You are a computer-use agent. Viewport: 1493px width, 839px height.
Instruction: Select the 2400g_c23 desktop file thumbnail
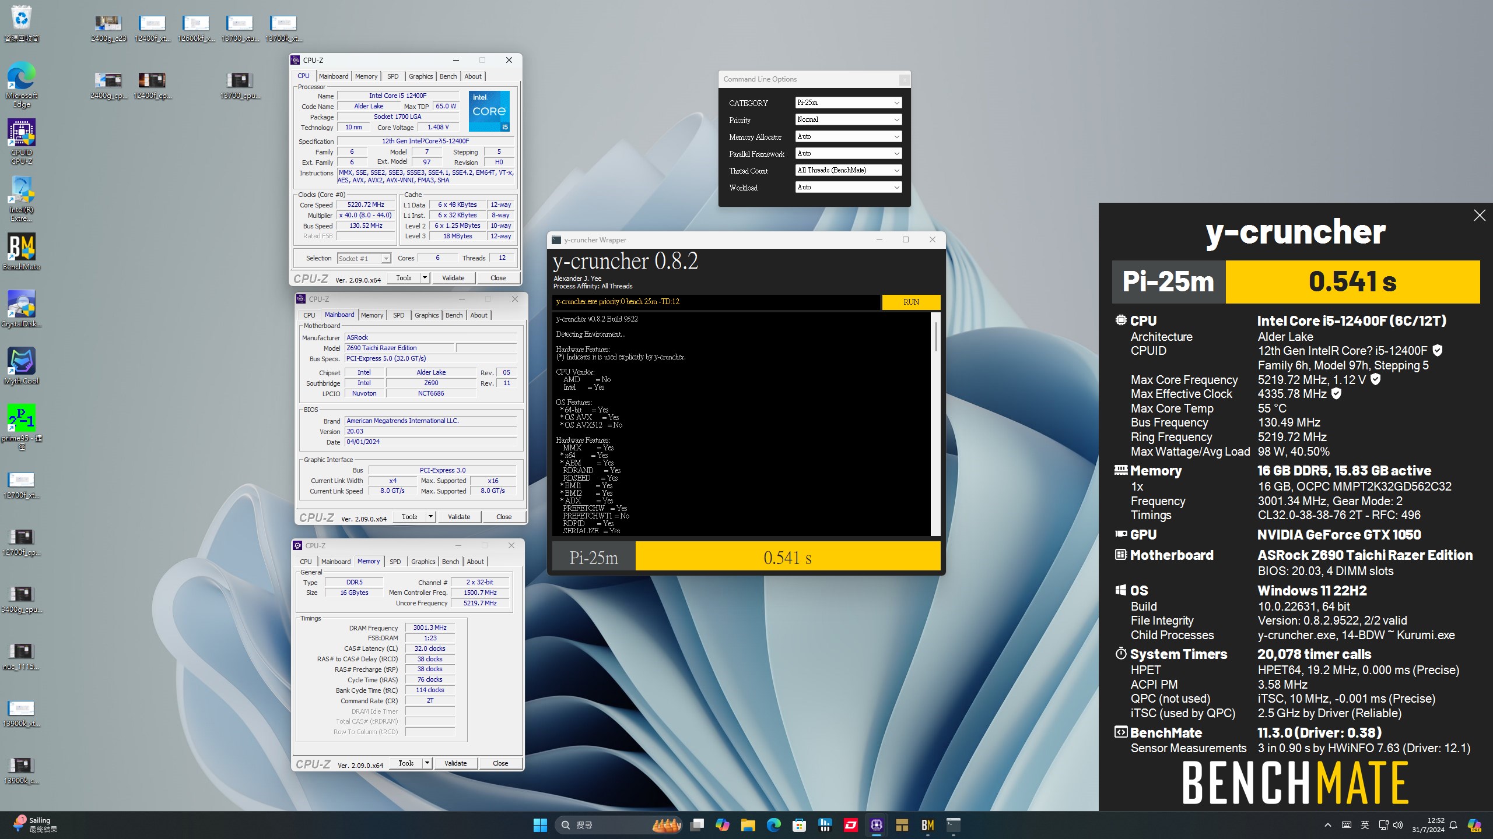pyautogui.click(x=108, y=29)
